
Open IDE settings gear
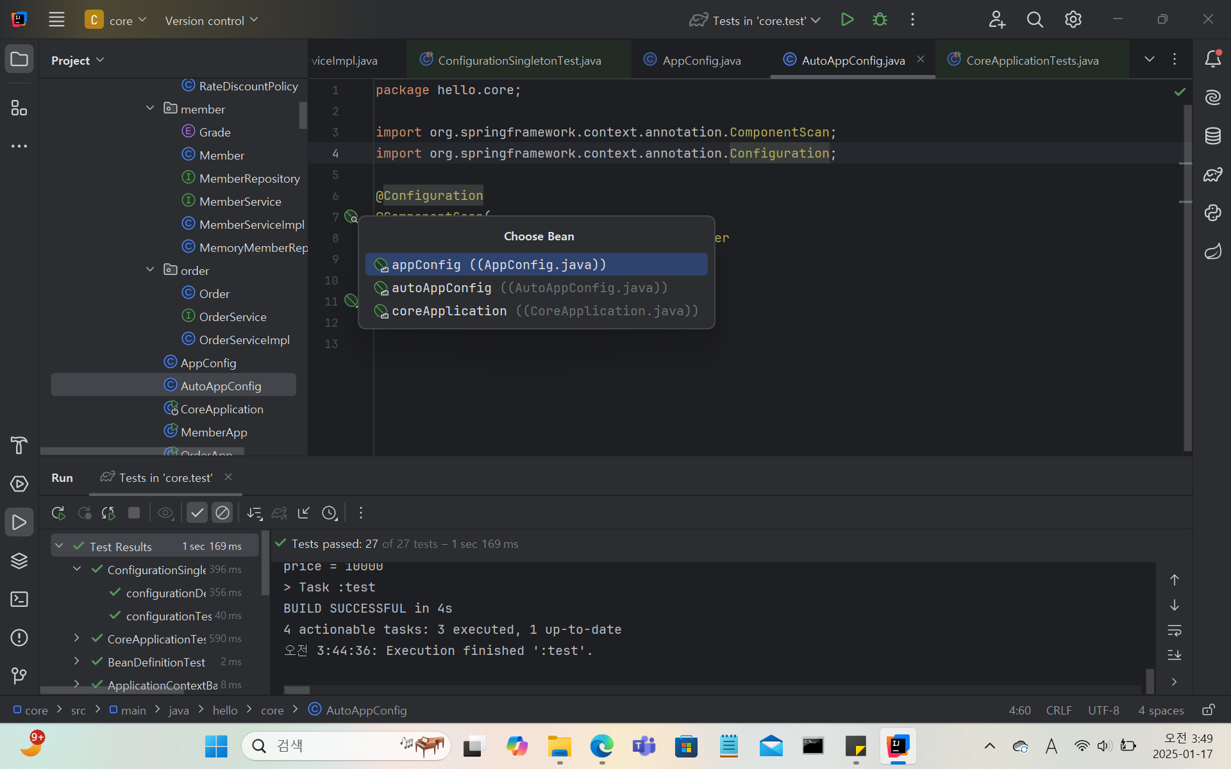pos(1073,20)
